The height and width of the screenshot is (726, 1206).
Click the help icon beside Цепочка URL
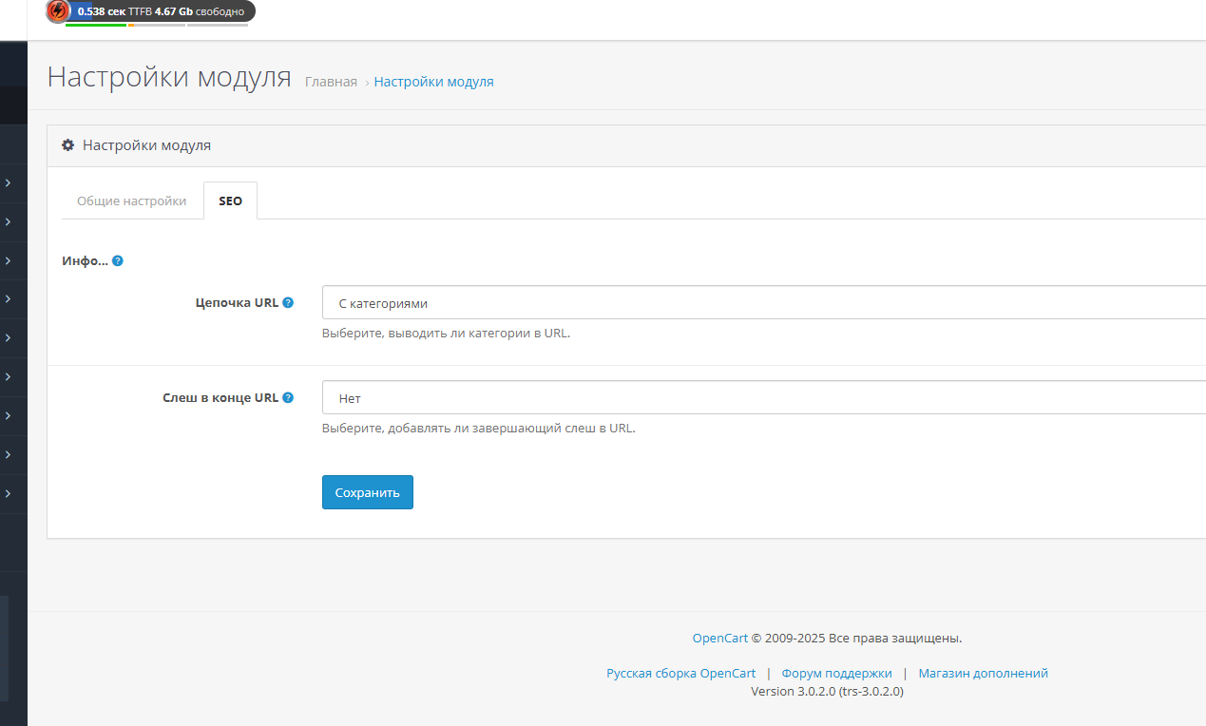pyautogui.click(x=288, y=302)
